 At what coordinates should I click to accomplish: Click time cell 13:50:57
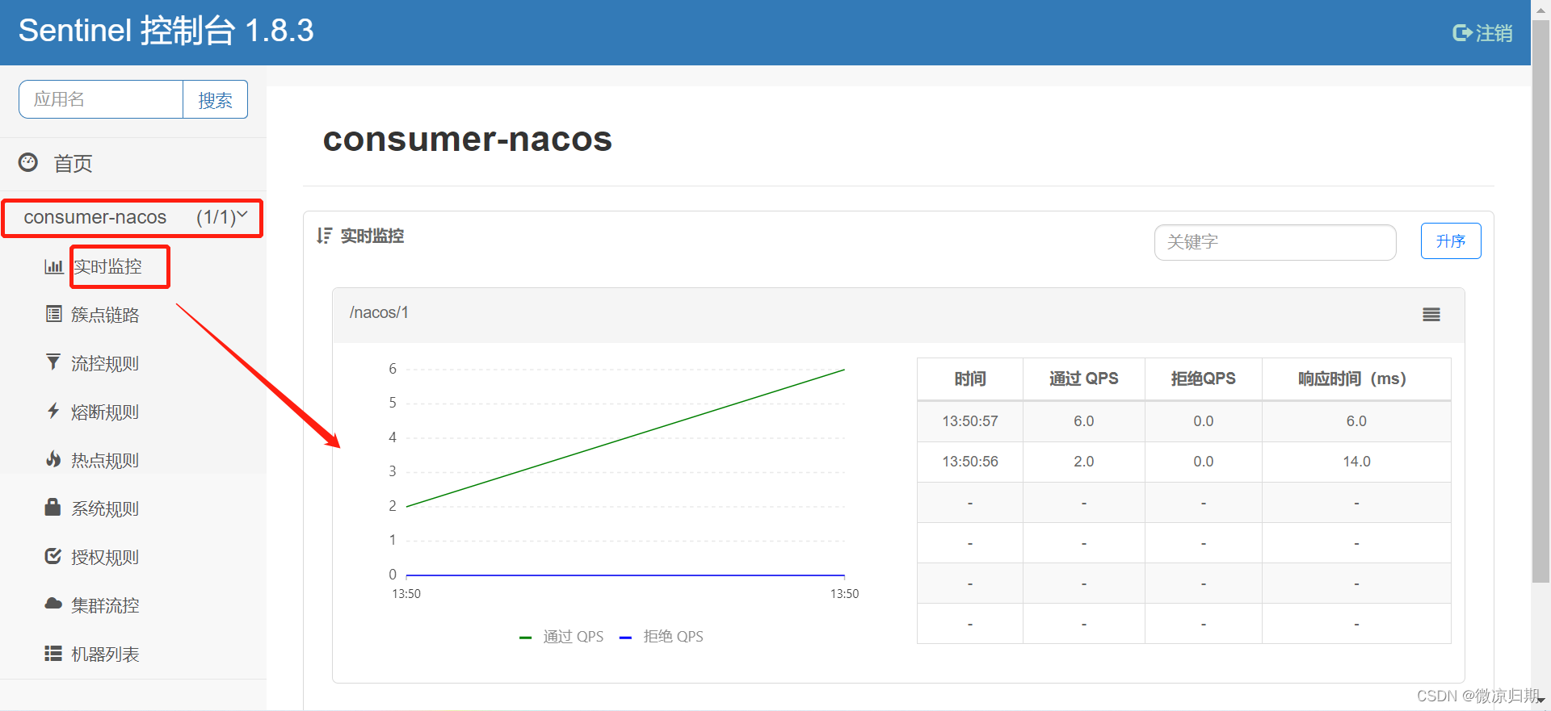(970, 421)
